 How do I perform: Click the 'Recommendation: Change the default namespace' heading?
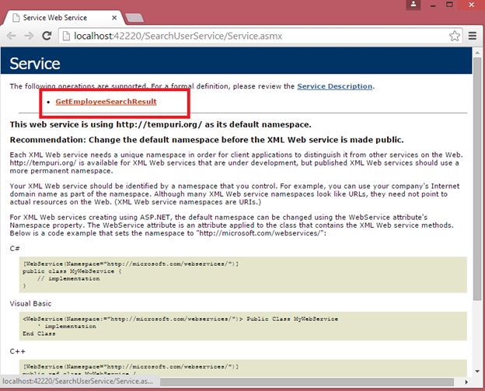tap(207, 140)
